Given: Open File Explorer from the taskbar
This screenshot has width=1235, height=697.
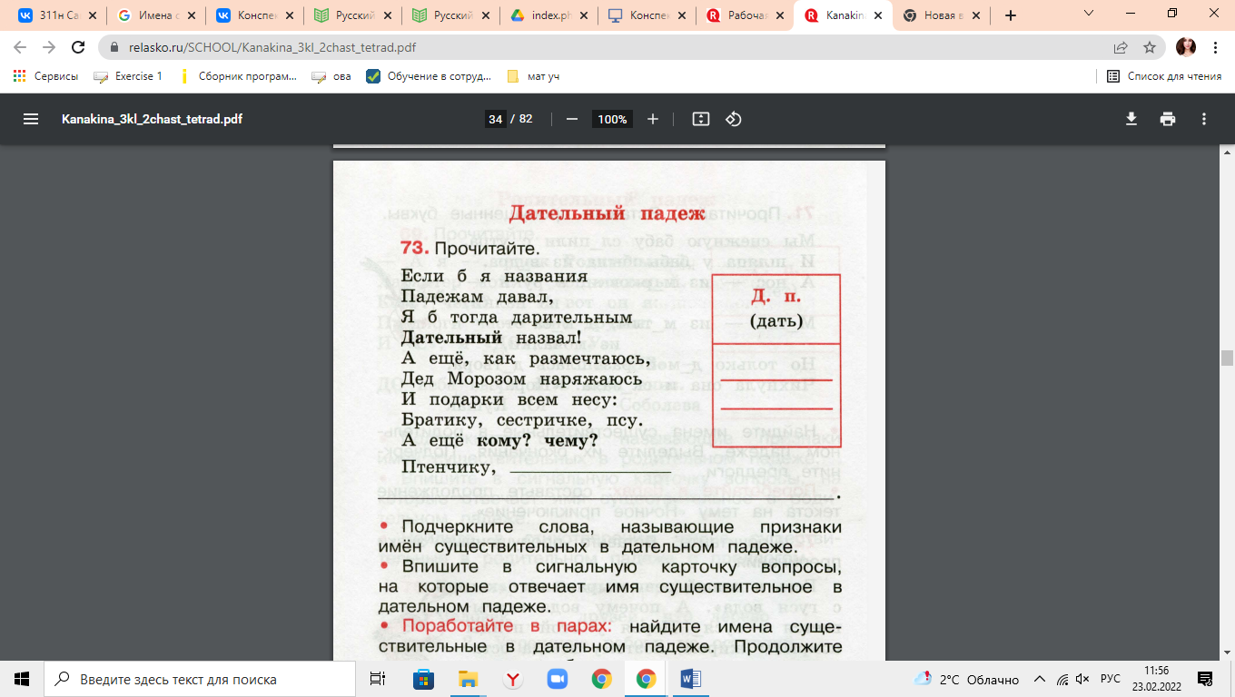Looking at the screenshot, I should tap(468, 679).
